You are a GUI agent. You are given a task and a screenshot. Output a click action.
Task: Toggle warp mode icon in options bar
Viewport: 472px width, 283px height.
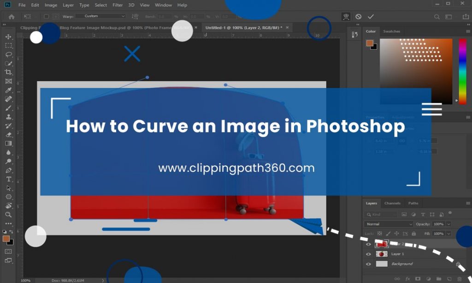pos(346,17)
